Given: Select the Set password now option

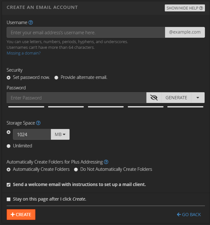Looking at the screenshot, I should pos(9,78).
